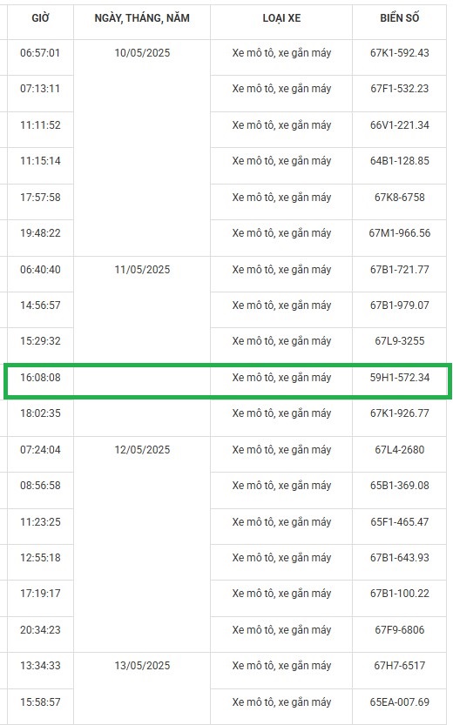Click the BIỂN SỐ column header
The width and height of the screenshot is (453, 725).
[399, 18]
